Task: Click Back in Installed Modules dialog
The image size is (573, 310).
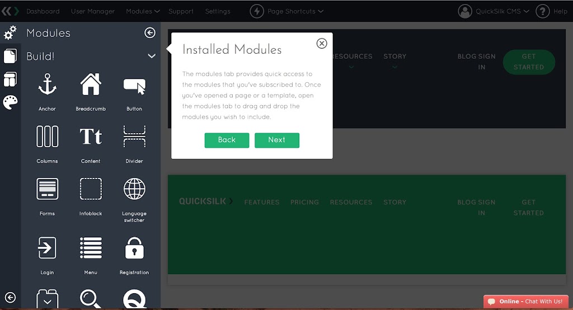Action: [x=227, y=140]
